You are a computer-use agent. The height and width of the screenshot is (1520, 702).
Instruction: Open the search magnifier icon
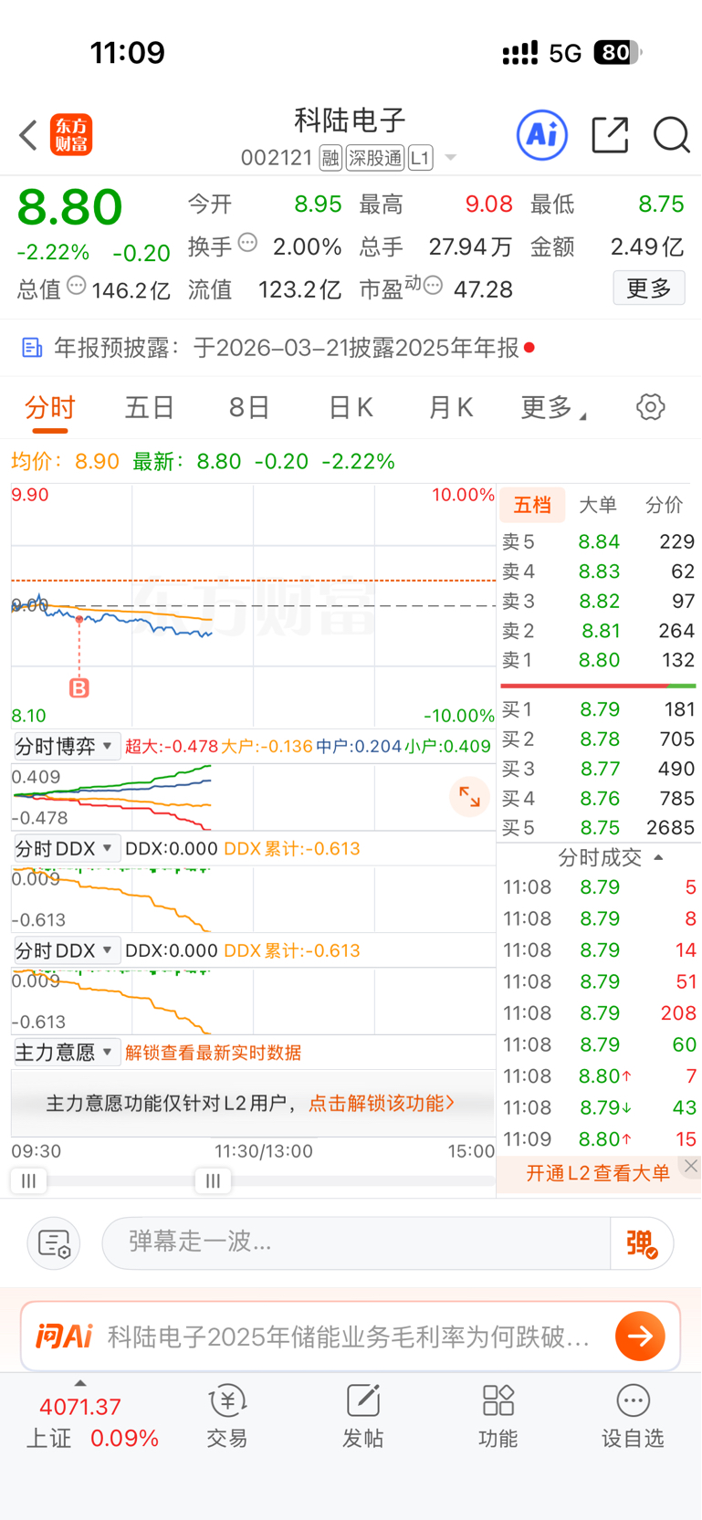pyautogui.click(x=672, y=135)
